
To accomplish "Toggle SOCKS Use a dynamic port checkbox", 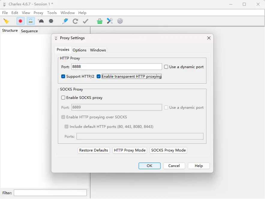I will point(166,107).
